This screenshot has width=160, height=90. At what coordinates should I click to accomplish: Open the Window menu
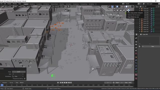[x=15, y=4]
